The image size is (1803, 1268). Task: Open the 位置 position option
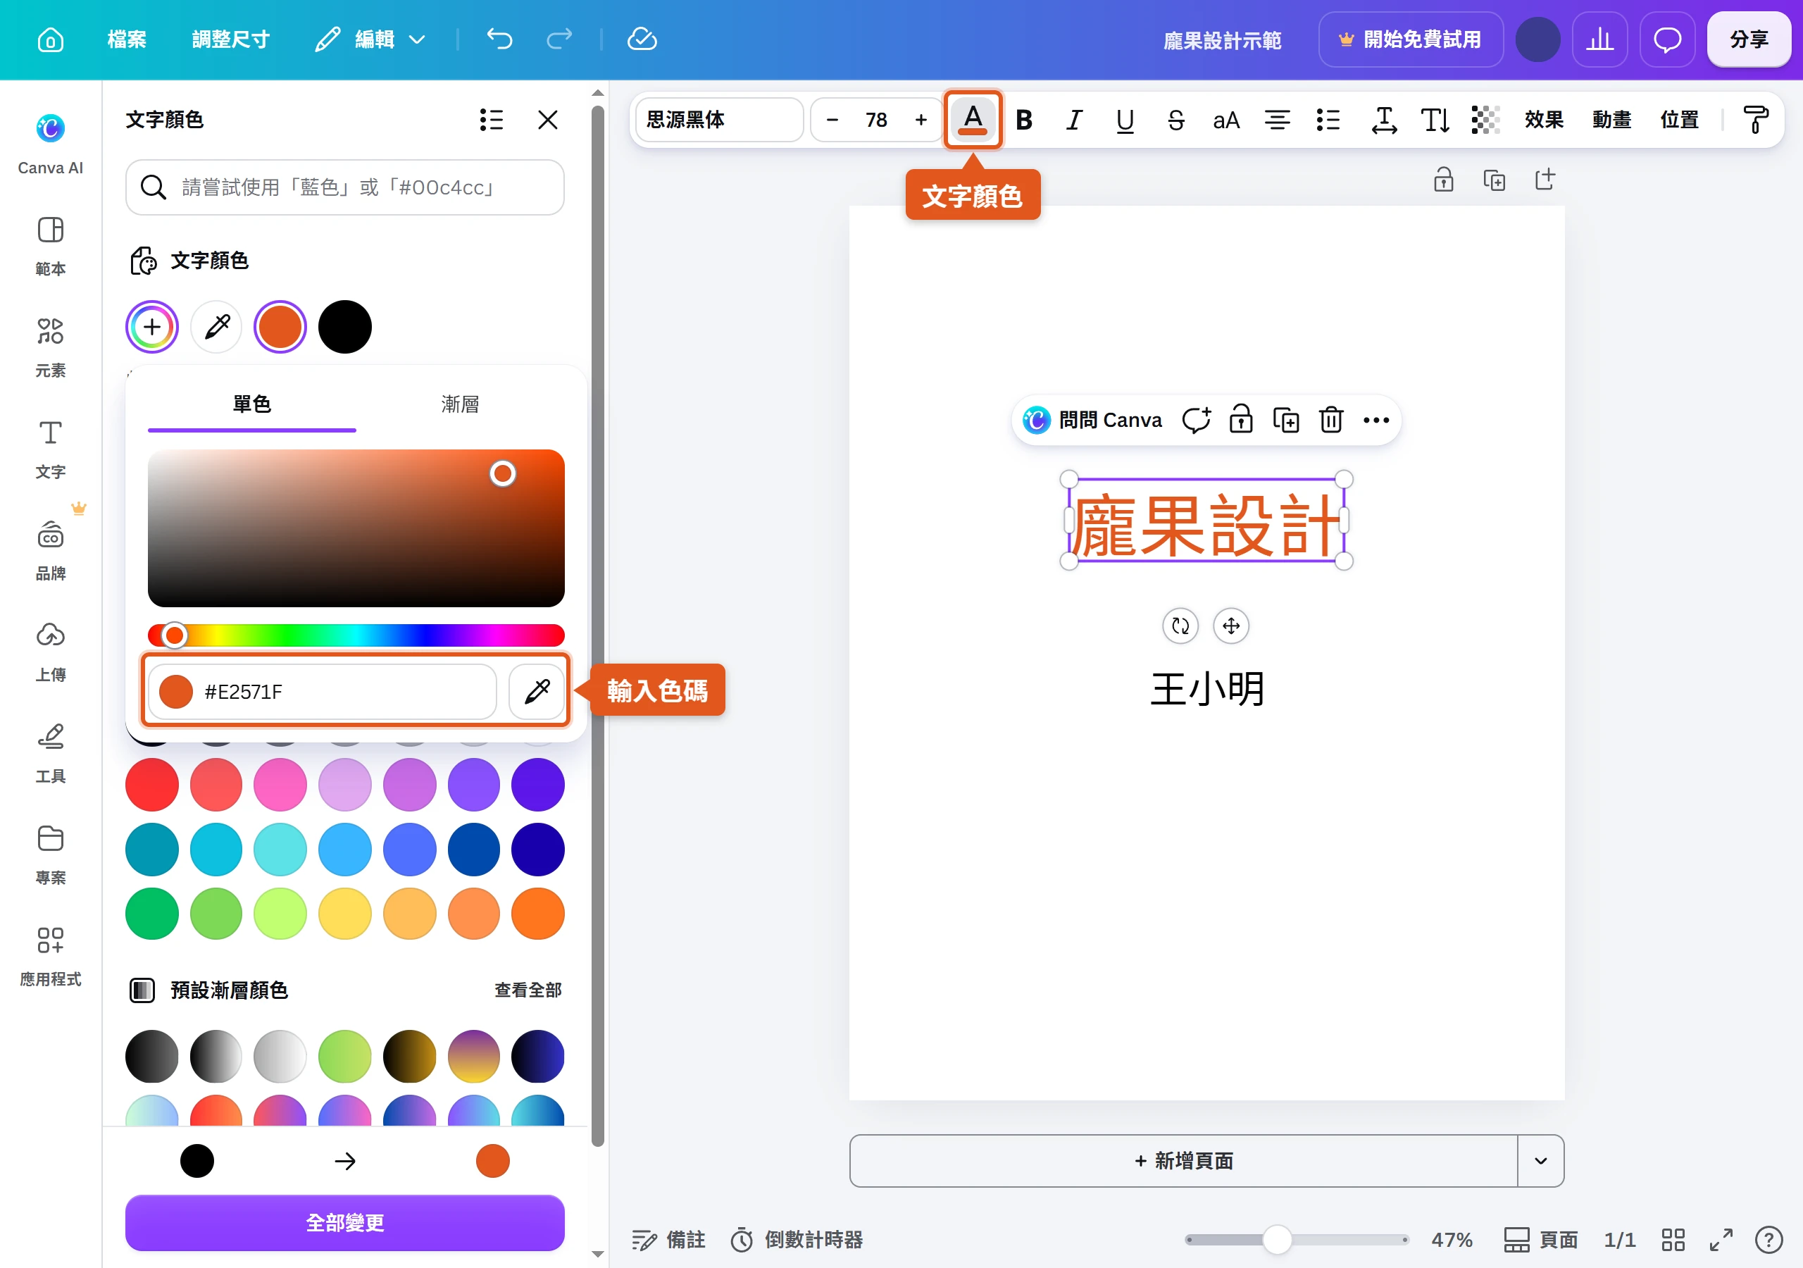click(x=1679, y=120)
